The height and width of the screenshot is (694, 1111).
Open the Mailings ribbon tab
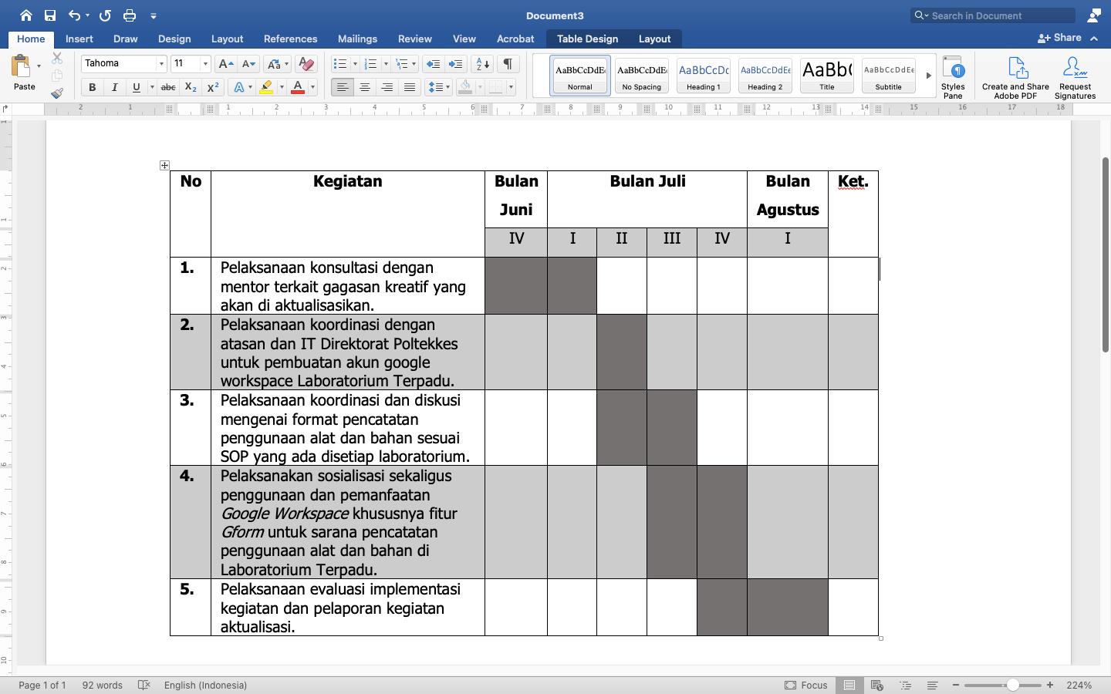click(357, 39)
